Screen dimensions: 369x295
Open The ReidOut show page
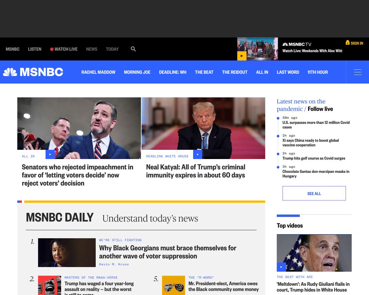(235, 72)
